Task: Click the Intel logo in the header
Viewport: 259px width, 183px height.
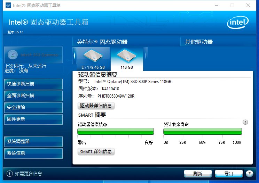Action: tap(238, 23)
